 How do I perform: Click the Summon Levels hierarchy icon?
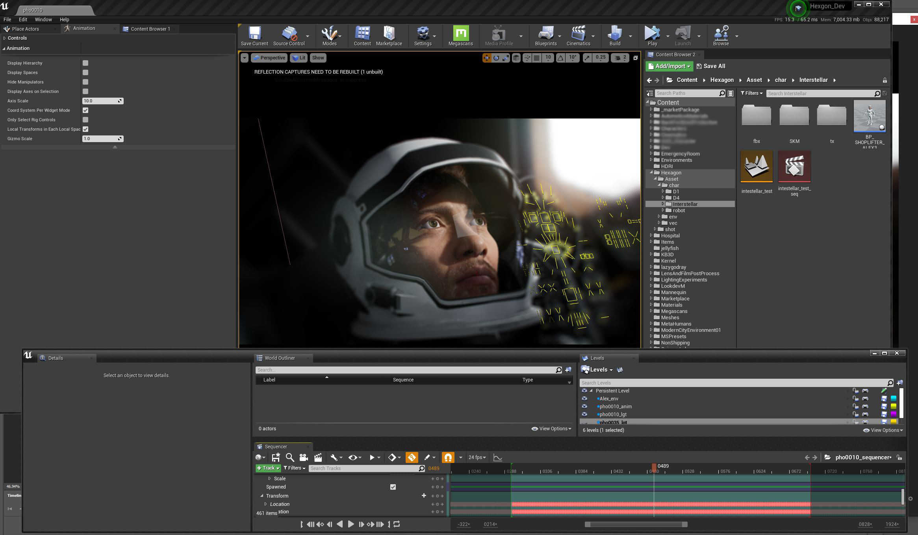coord(620,370)
